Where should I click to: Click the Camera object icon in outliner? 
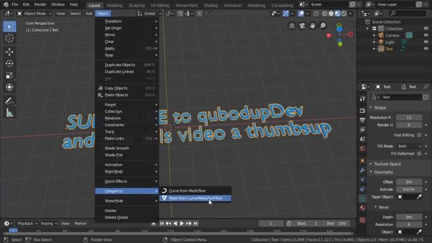tap(381, 35)
